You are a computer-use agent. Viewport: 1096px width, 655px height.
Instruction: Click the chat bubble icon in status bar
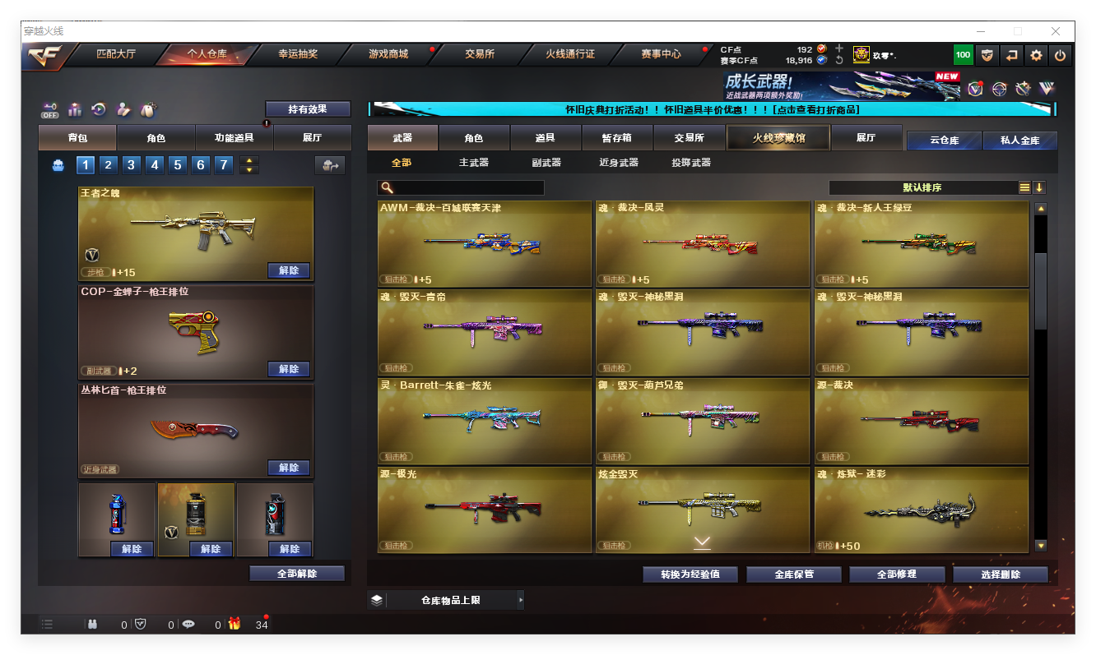[188, 624]
